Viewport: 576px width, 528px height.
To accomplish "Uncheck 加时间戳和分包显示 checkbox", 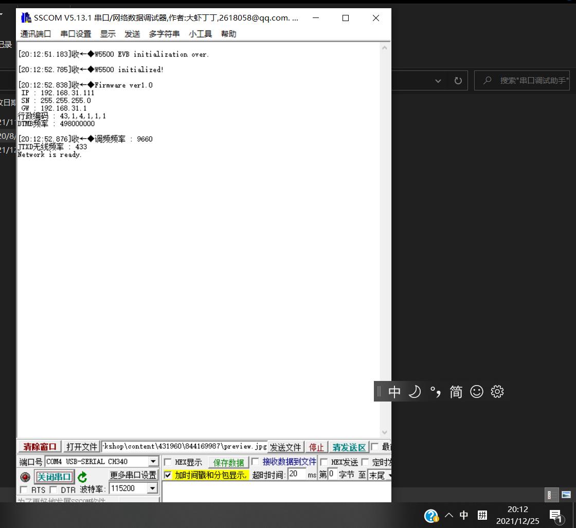I will pos(168,475).
